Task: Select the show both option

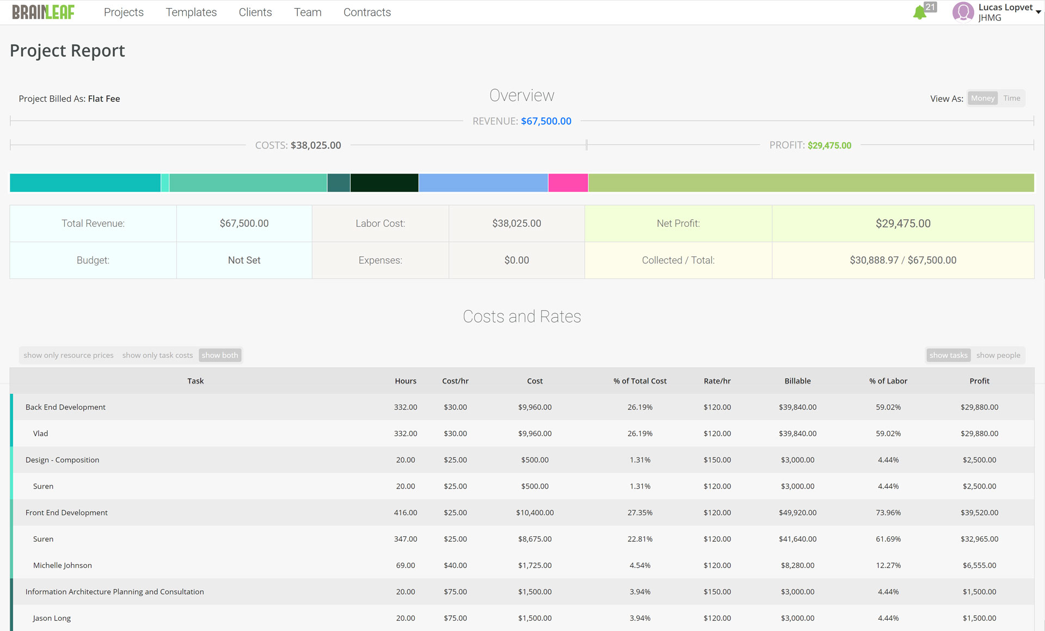Action: pos(220,355)
